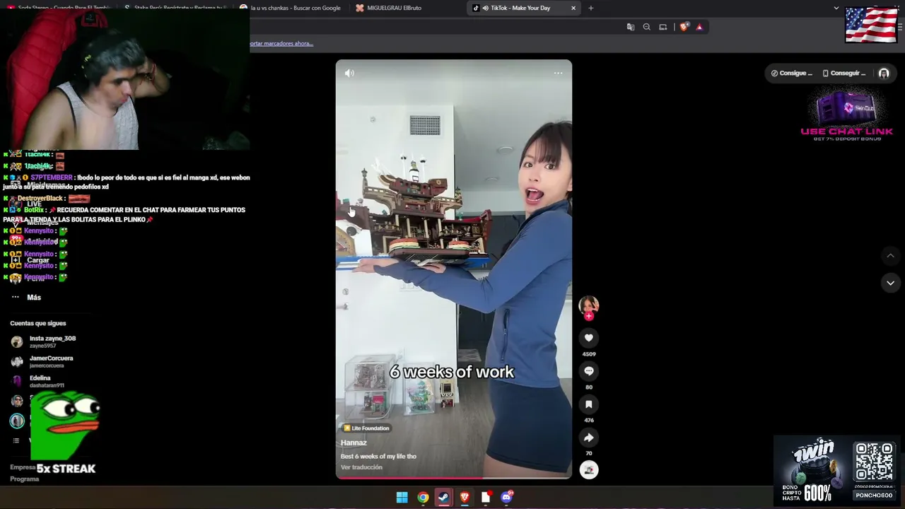
Task: Open the video's three-dot options menu
Action: 558,73
